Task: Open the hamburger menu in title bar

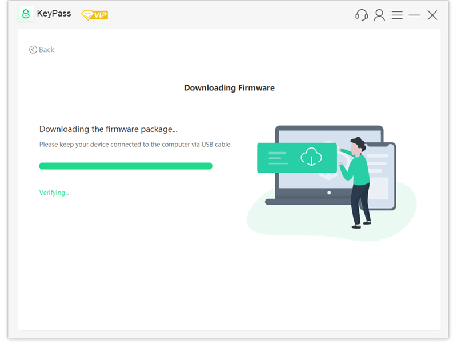Action: (x=396, y=15)
